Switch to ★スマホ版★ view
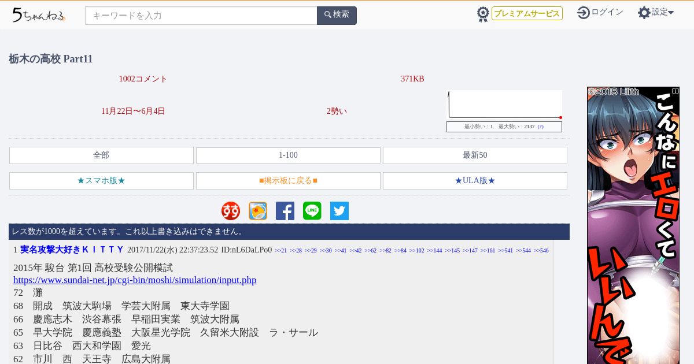The height and width of the screenshot is (364, 694). tap(101, 181)
